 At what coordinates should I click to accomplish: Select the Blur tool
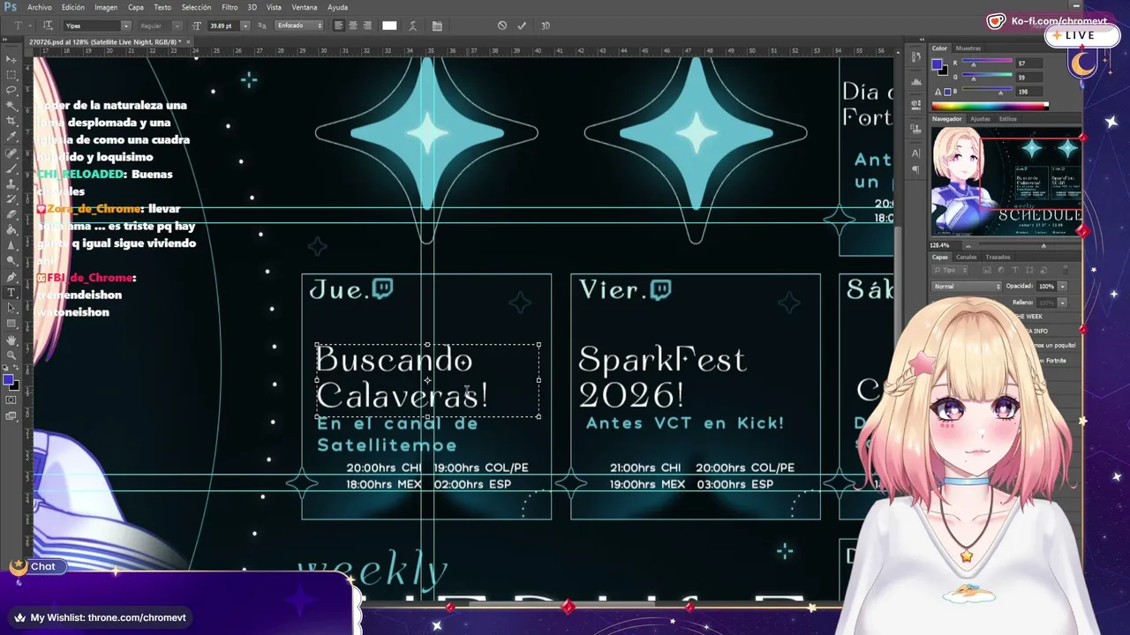[11, 245]
